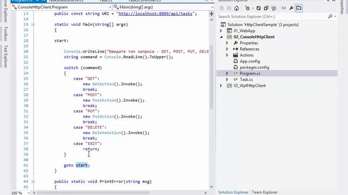348x195 pixels.
Task: Click the Forward arrow in Solution Explorer toolbar
Action: (229, 8)
